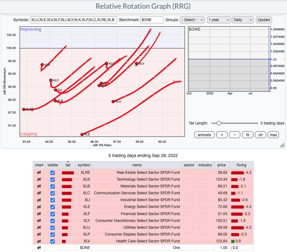Zoom in with the + button
Screen dimensions: 287x252
click(x=222, y=135)
